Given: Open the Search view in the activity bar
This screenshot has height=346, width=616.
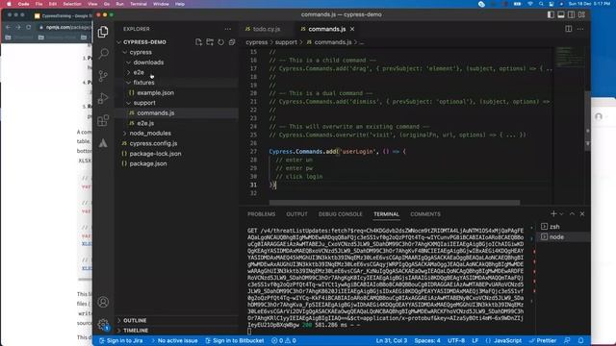Looking at the screenshot, I should (103, 54).
